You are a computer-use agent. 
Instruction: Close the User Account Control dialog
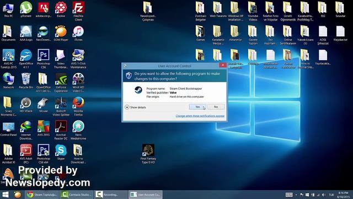[223, 65]
